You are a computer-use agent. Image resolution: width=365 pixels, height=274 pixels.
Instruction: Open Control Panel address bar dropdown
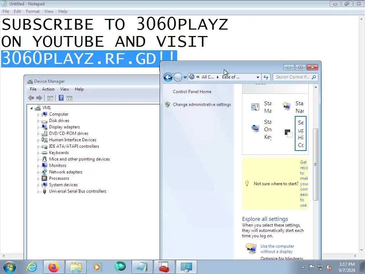click(x=258, y=77)
